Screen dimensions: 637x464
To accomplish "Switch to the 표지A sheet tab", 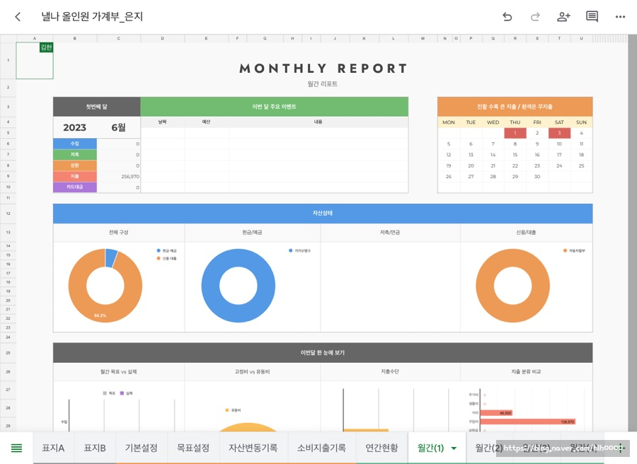I will (x=53, y=448).
